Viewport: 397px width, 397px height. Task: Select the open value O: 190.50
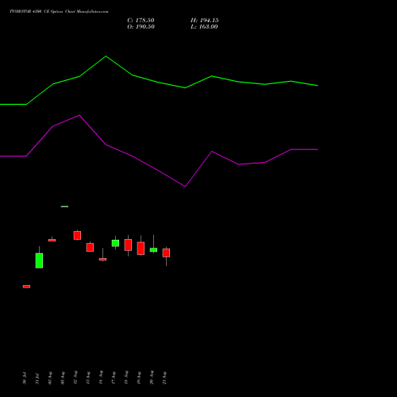141,27
